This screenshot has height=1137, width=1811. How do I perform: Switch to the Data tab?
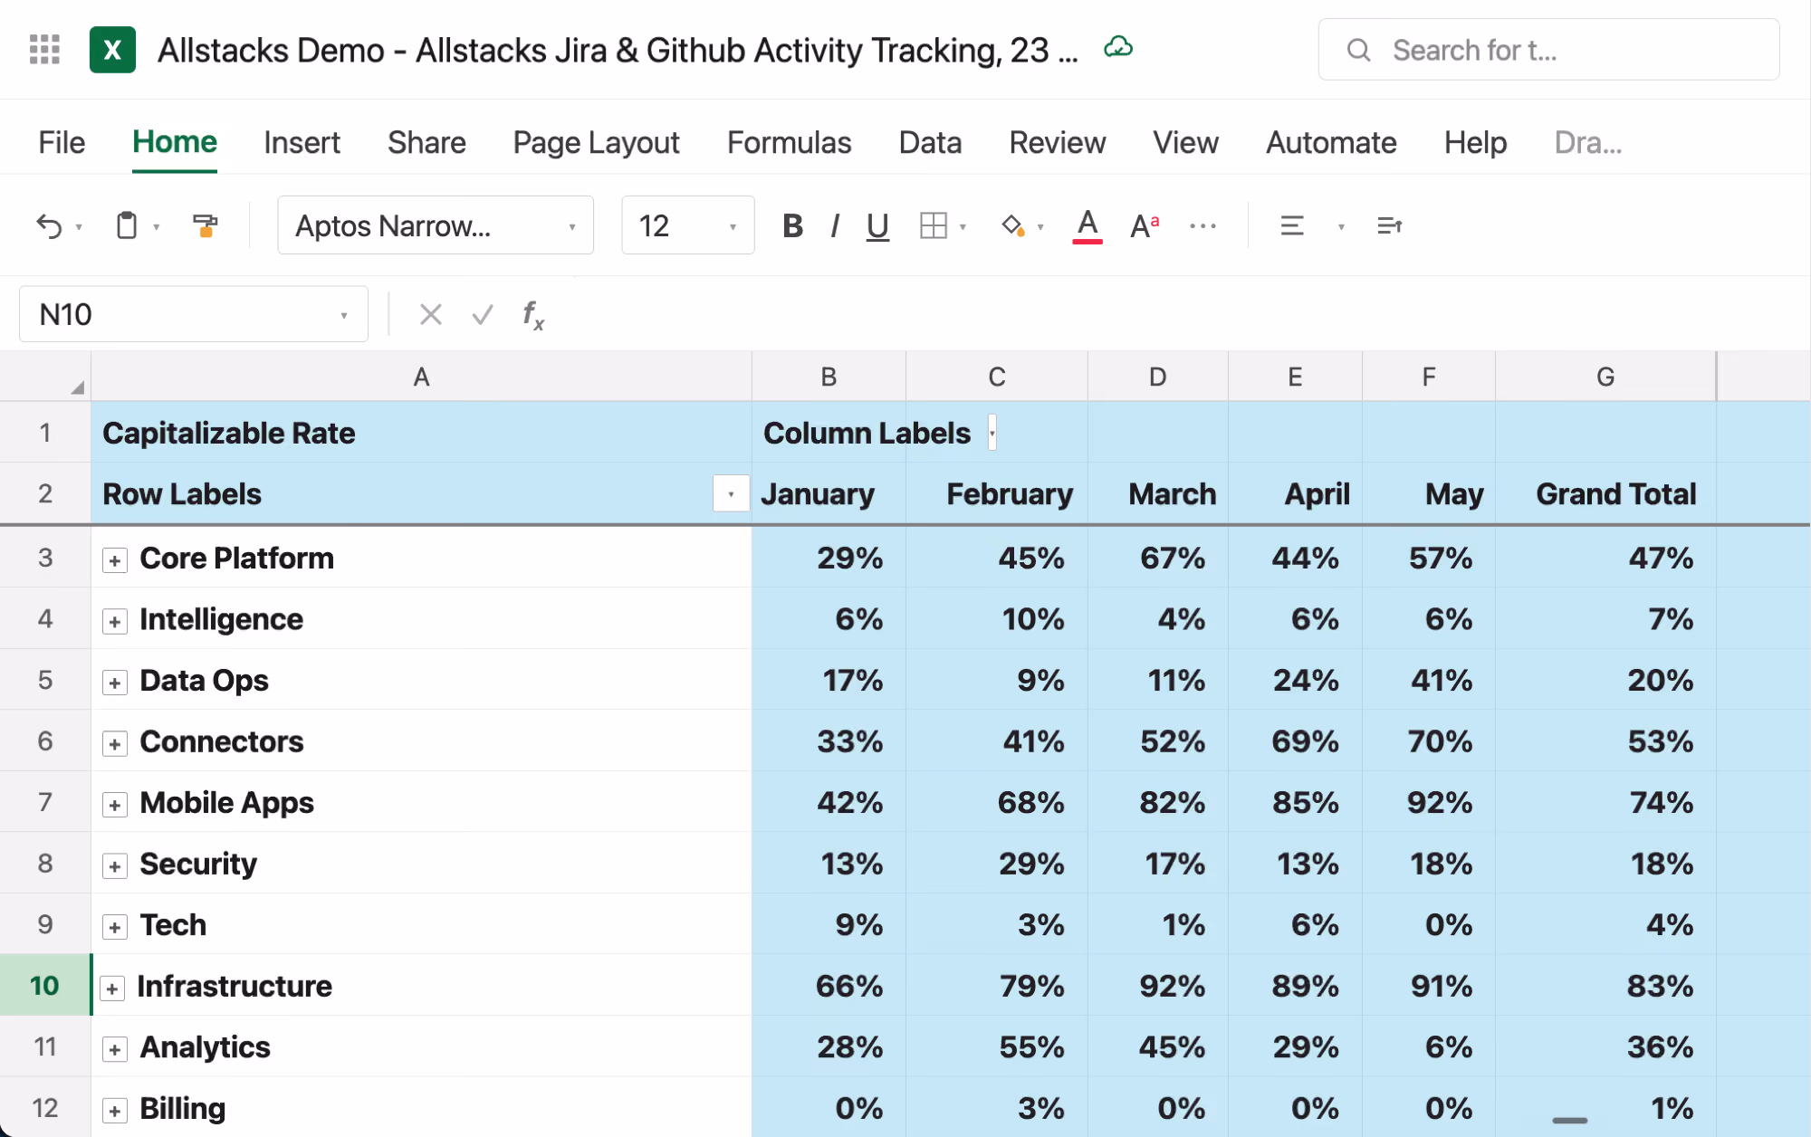click(x=930, y=142)
